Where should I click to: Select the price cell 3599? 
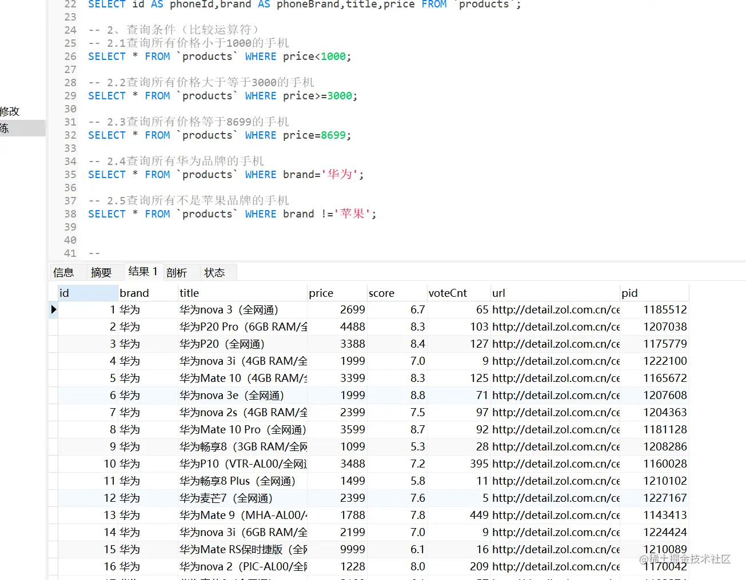(337, 429)
